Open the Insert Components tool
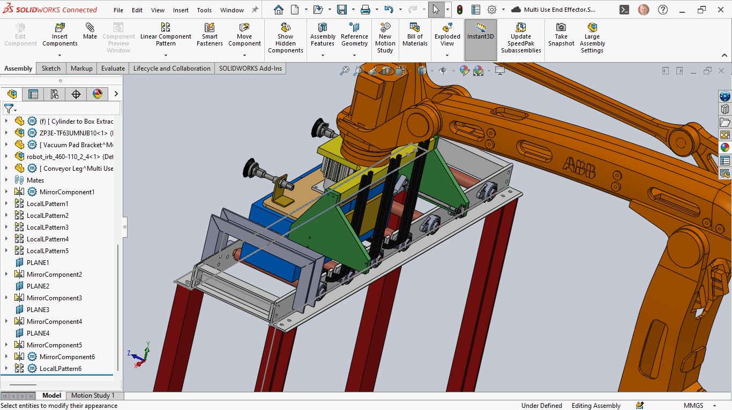The width and height of the screenshot is (732, 410). [x=60, y=35]
